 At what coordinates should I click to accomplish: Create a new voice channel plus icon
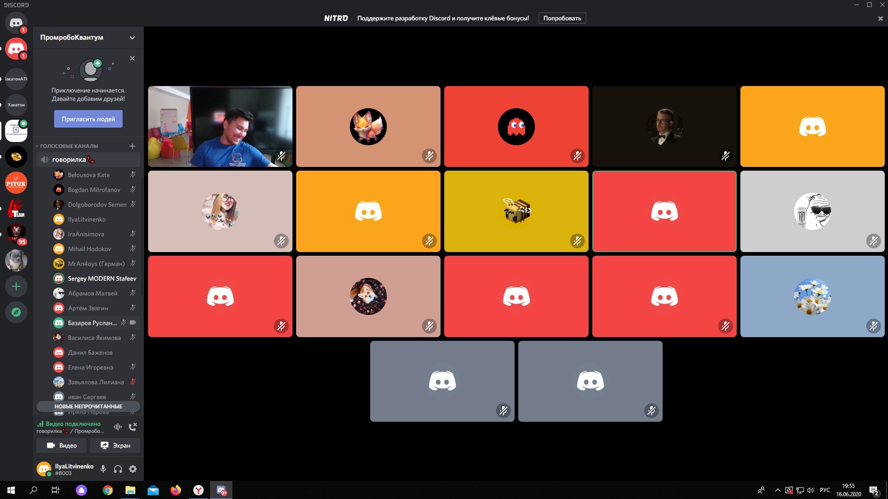coord(132,146)
